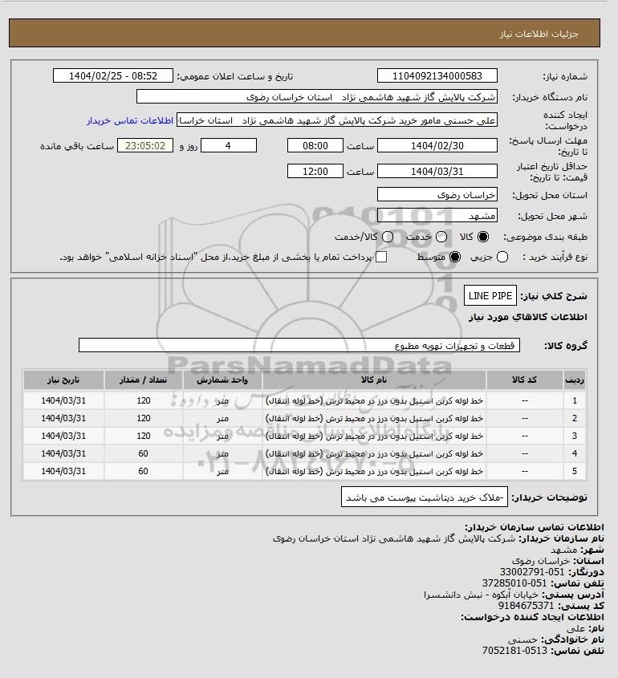Select row 3 item name in table
The width and height of the screenshot is (618, 678).
click(x=374, y=436)
